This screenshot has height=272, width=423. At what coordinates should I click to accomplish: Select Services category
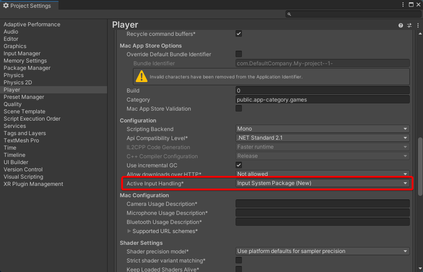(15, 126)
